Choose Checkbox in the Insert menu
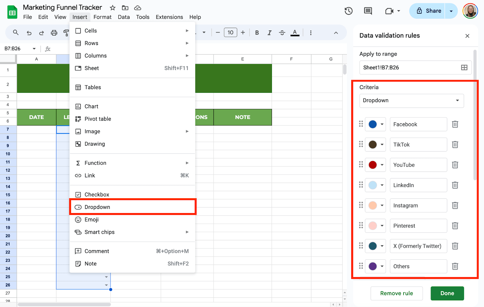484x307 pixels. pos(132,195)
